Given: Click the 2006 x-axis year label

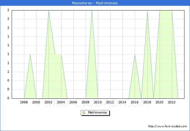Looking at the screenshot, I should coord(73,102).
